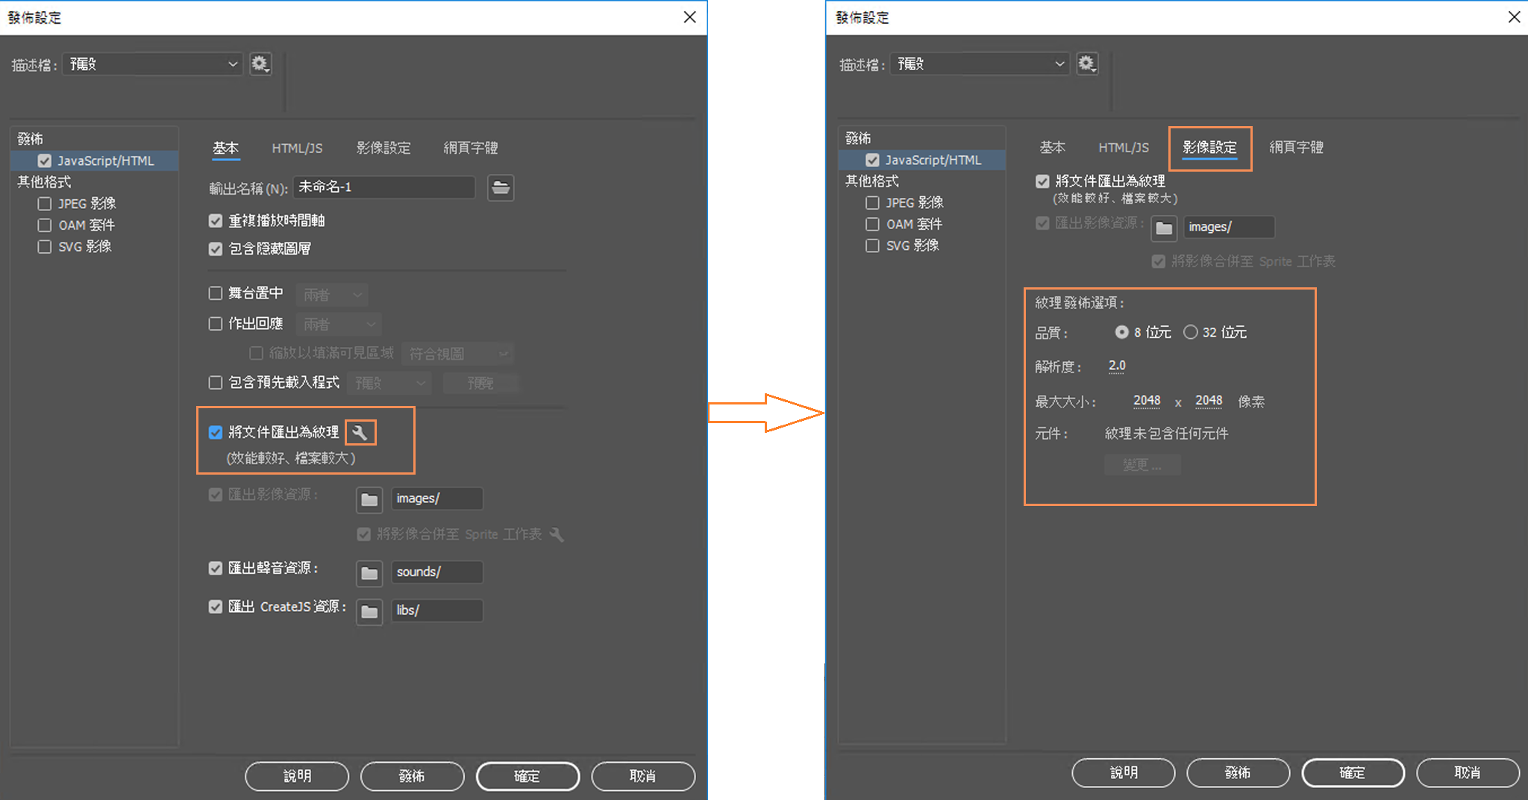This screenshot has height=800, width=1528.
Task: Click second 2048 max height value
Action: click(1209, 401)
